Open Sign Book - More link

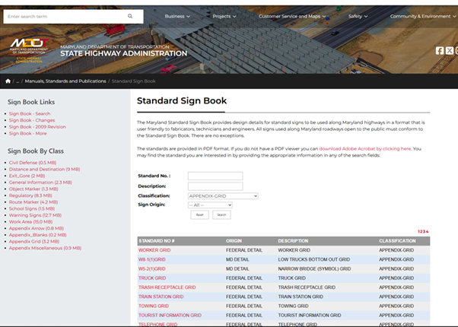pyautogui.click(x=27, y=133)
